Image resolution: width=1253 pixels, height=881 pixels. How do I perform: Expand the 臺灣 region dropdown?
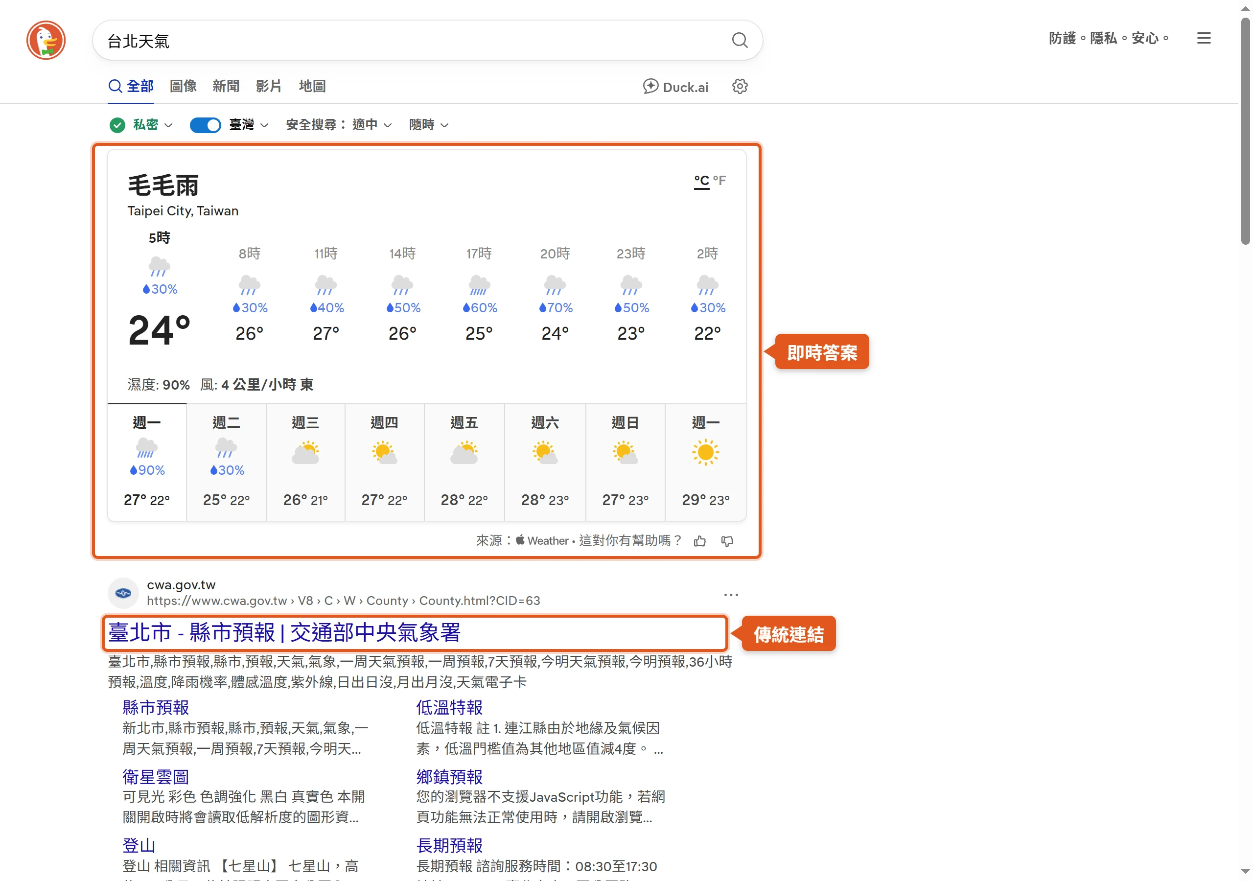click(x=248, y=125)
